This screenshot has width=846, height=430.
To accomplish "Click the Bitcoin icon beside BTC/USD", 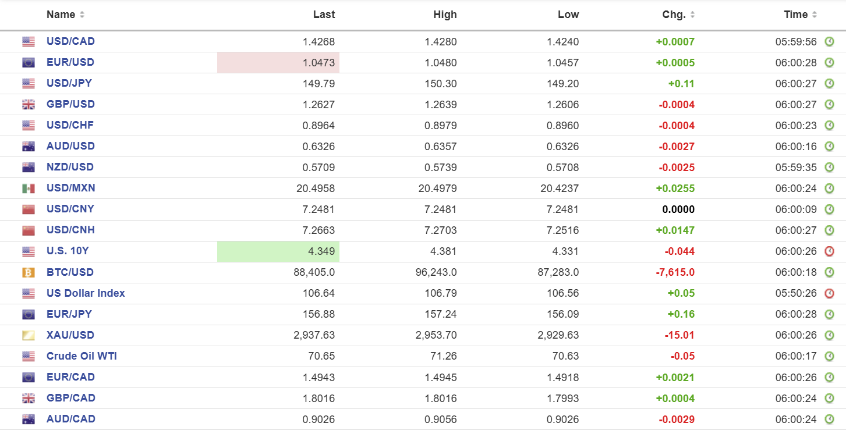I will coord(28,272).
